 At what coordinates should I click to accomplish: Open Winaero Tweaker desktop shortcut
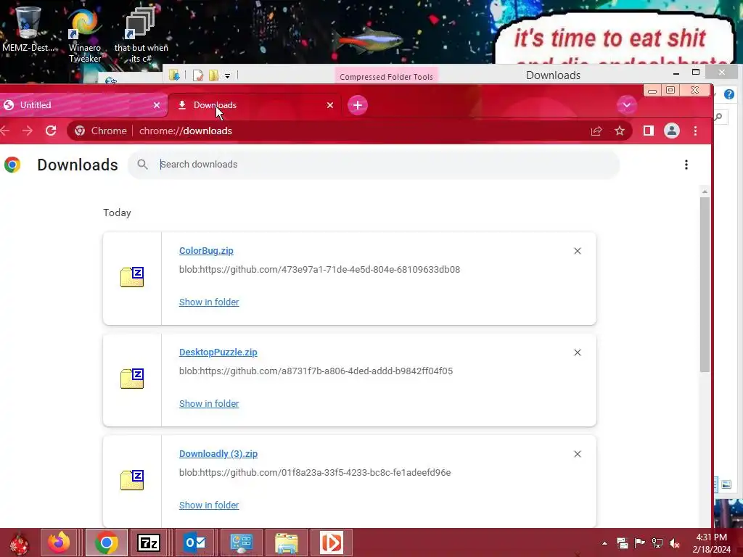(85, 36)
